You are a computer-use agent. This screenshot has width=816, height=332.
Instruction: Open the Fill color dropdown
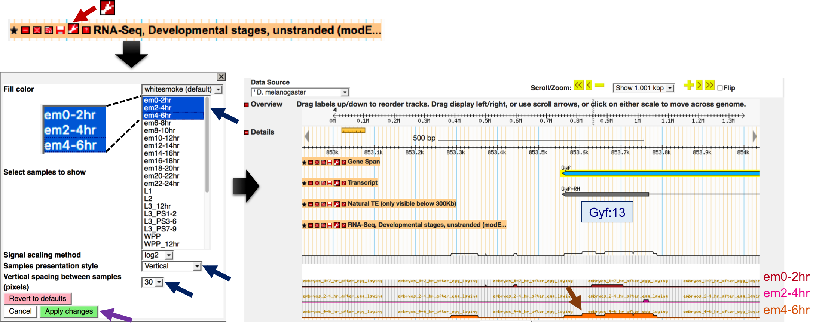coord(182,89)
